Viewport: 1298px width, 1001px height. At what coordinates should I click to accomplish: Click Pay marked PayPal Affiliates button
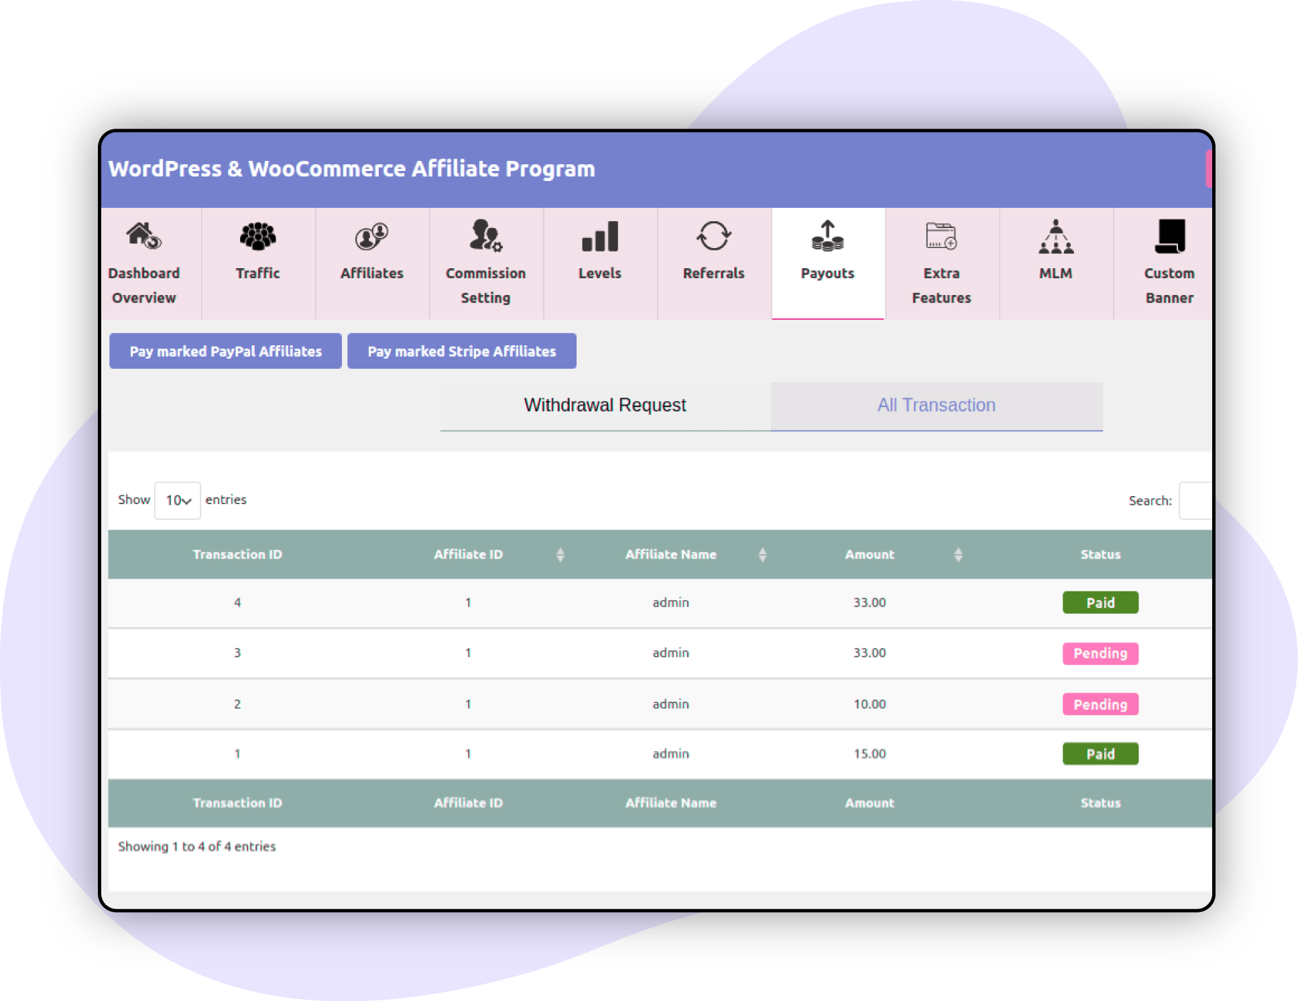tap(225, 351)
